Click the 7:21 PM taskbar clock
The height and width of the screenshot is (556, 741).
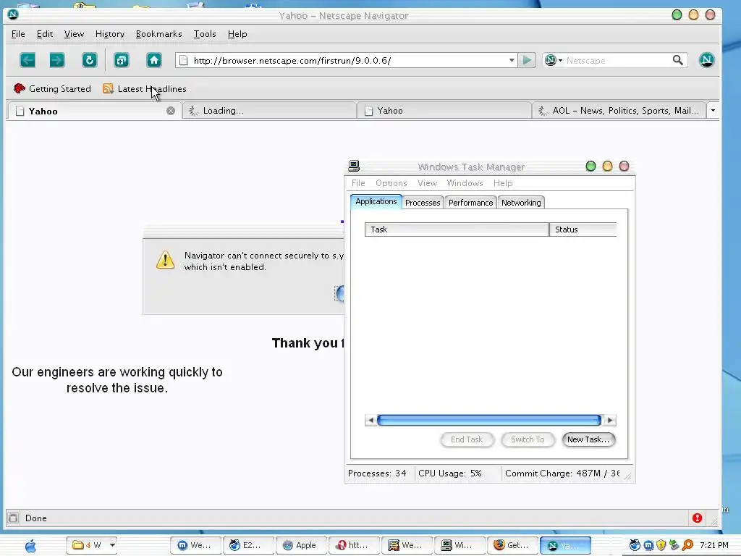click(x=714, y=545)
